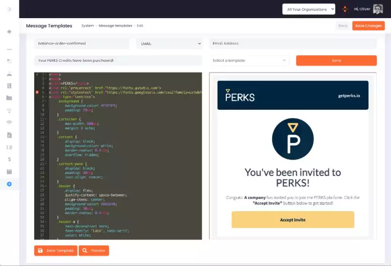Collapse the code fold on line 21

(x=46, y=164)
